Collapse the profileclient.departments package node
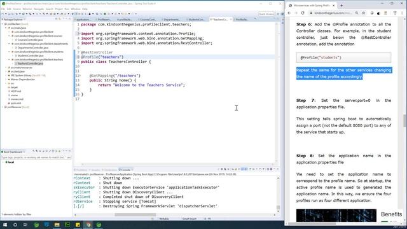Viewport: 407px width, 229px height. tap(9, 44)
